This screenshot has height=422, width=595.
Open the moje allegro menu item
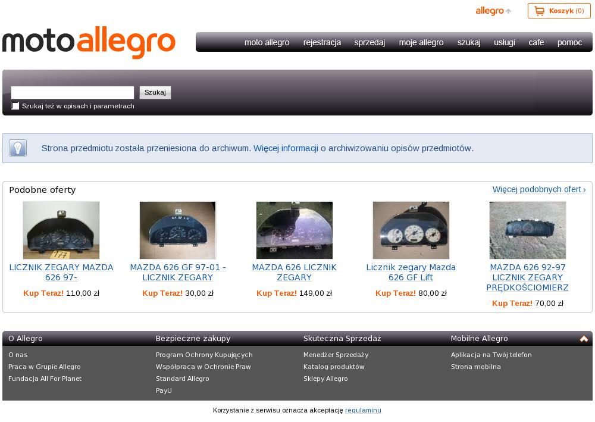(x=421, y=42)
